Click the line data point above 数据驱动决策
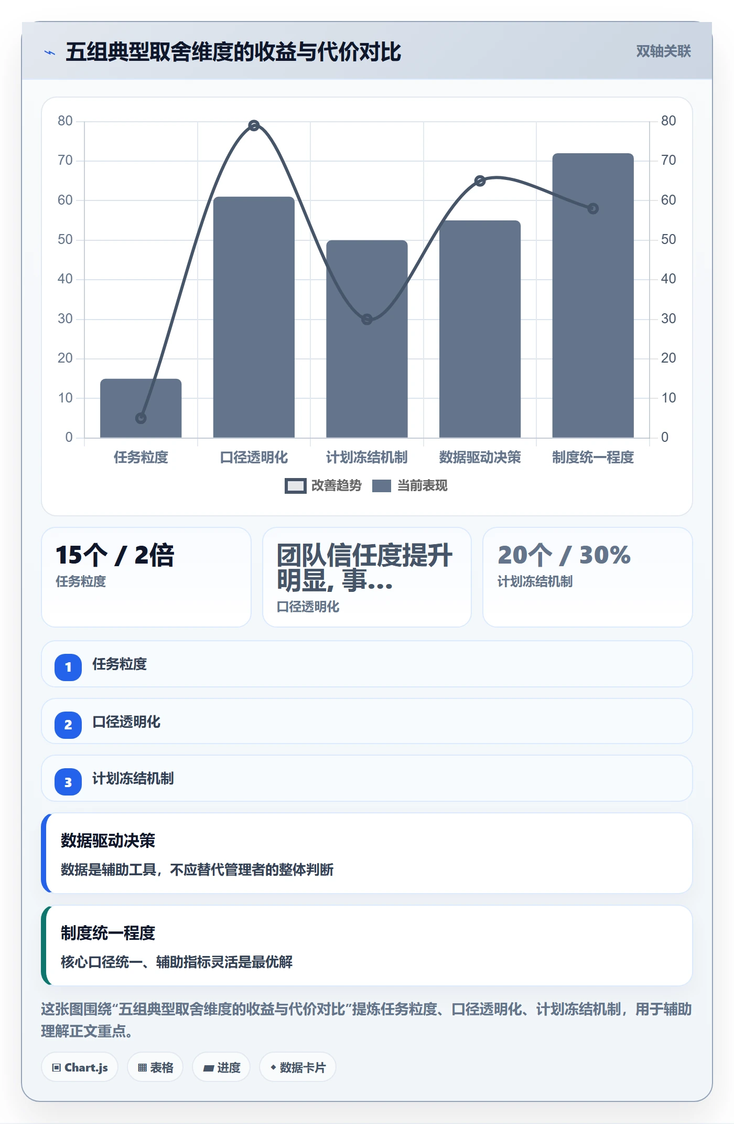 [x=480, y=181]
